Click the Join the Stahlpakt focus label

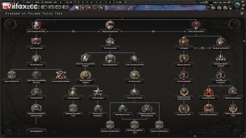pos(184,81)
